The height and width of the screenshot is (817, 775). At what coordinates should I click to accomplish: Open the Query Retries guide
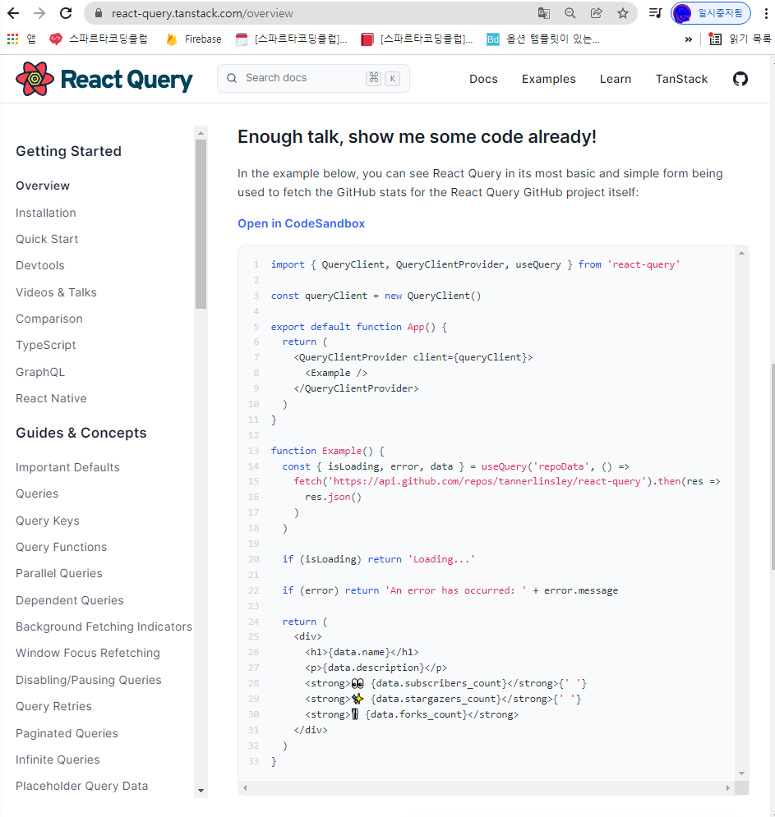53,706
